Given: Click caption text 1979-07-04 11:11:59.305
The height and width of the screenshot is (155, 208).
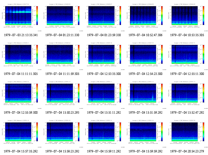Looking at the screenshot, I should point(62,74).
